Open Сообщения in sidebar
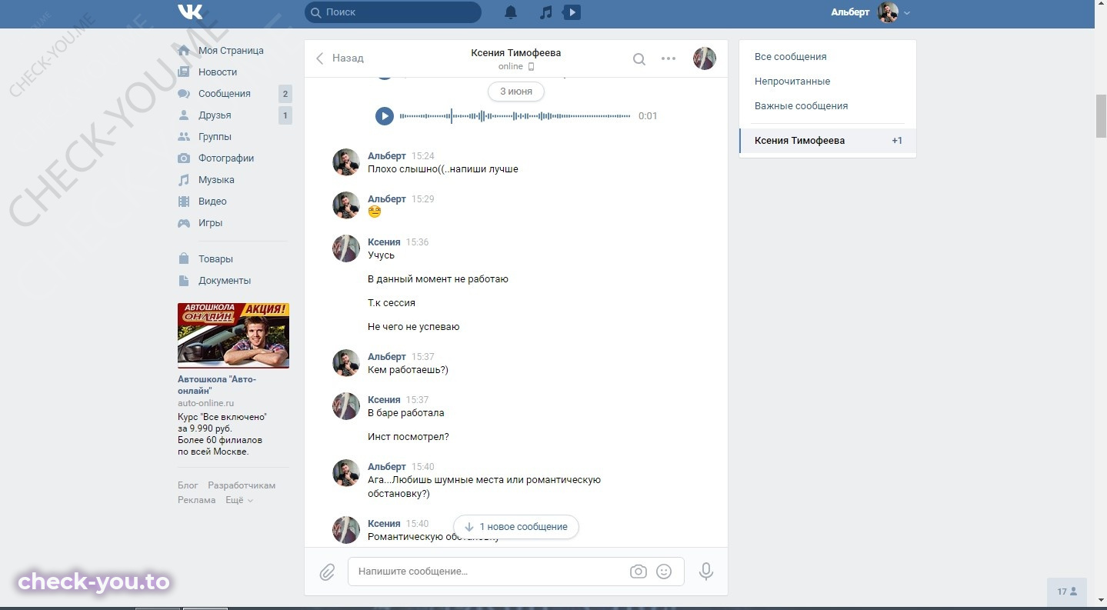 (225, 94)
